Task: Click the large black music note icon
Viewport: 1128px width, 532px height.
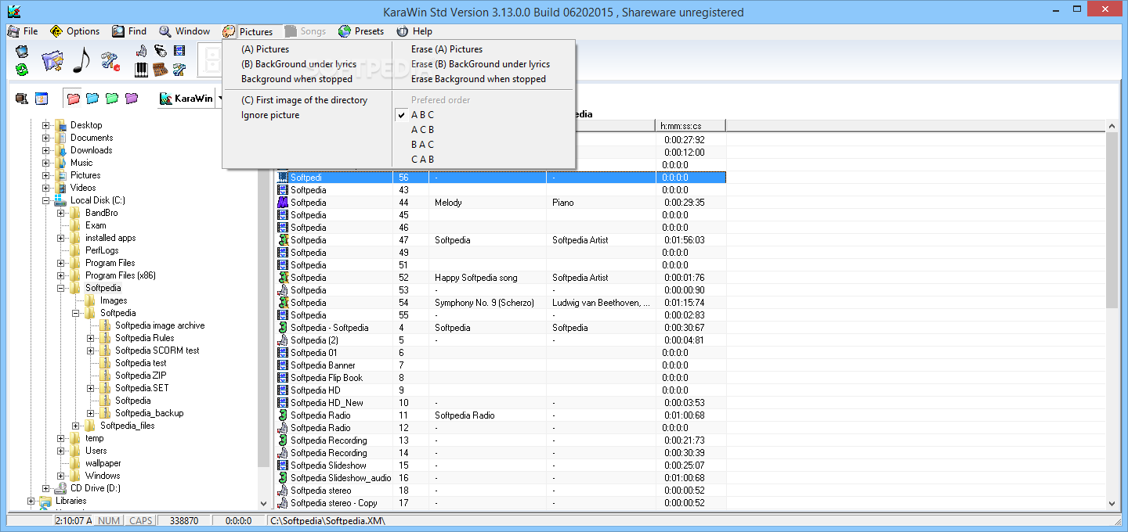Action: [81, 60]
